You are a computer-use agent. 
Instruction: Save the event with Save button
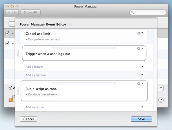(141, 119)
